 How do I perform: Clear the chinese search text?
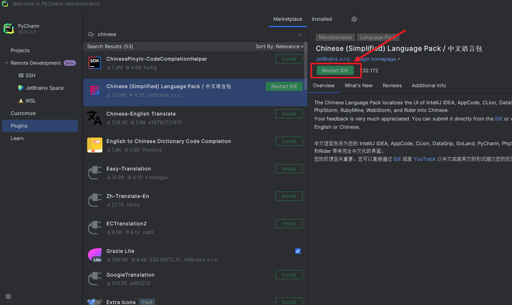tap(300, 34)
